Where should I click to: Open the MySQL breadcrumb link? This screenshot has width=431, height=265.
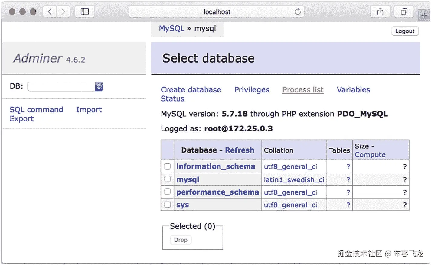click(x=171, y=28)
